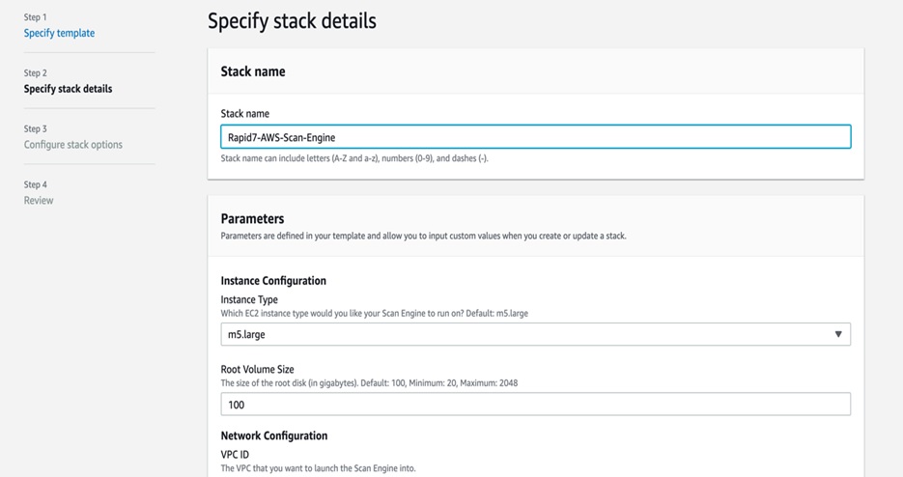Screen dimensions: 903x477
Task: Click the Step 3 label
Action: (35, 129)
